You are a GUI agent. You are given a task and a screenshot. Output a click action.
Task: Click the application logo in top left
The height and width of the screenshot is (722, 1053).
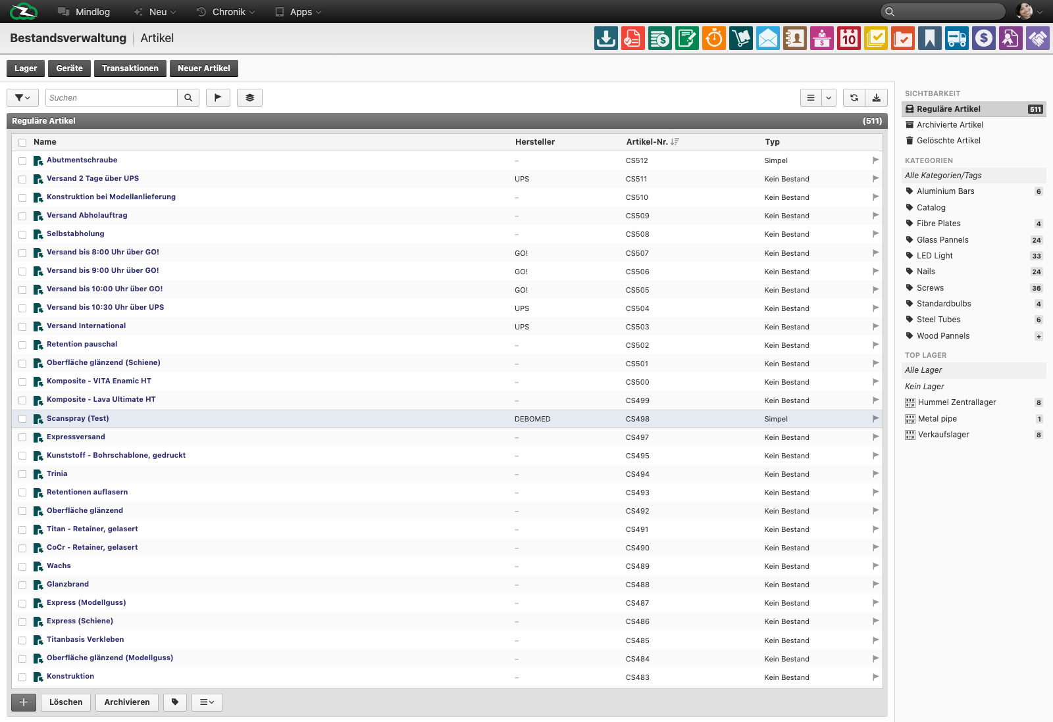coord(24,12)
